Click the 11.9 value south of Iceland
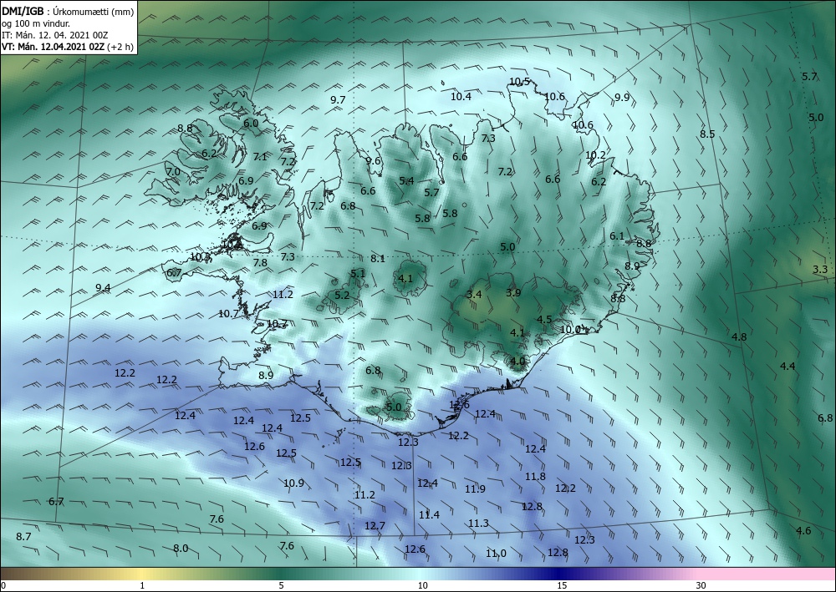Screen dimensions: 836x592 click(475, 489)
